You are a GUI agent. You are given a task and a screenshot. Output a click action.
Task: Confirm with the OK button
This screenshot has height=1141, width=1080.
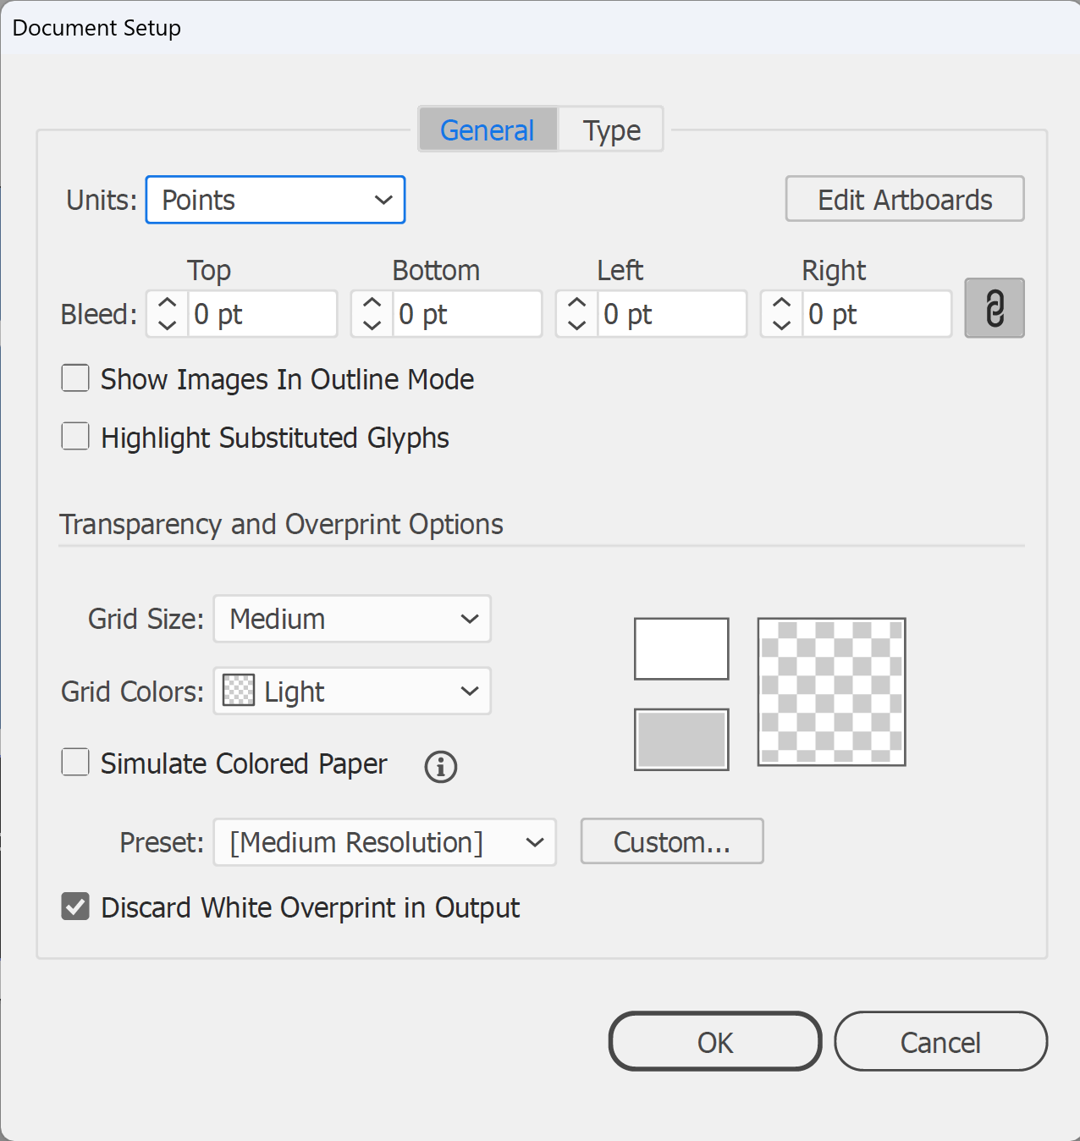[x=715, y=1041]
